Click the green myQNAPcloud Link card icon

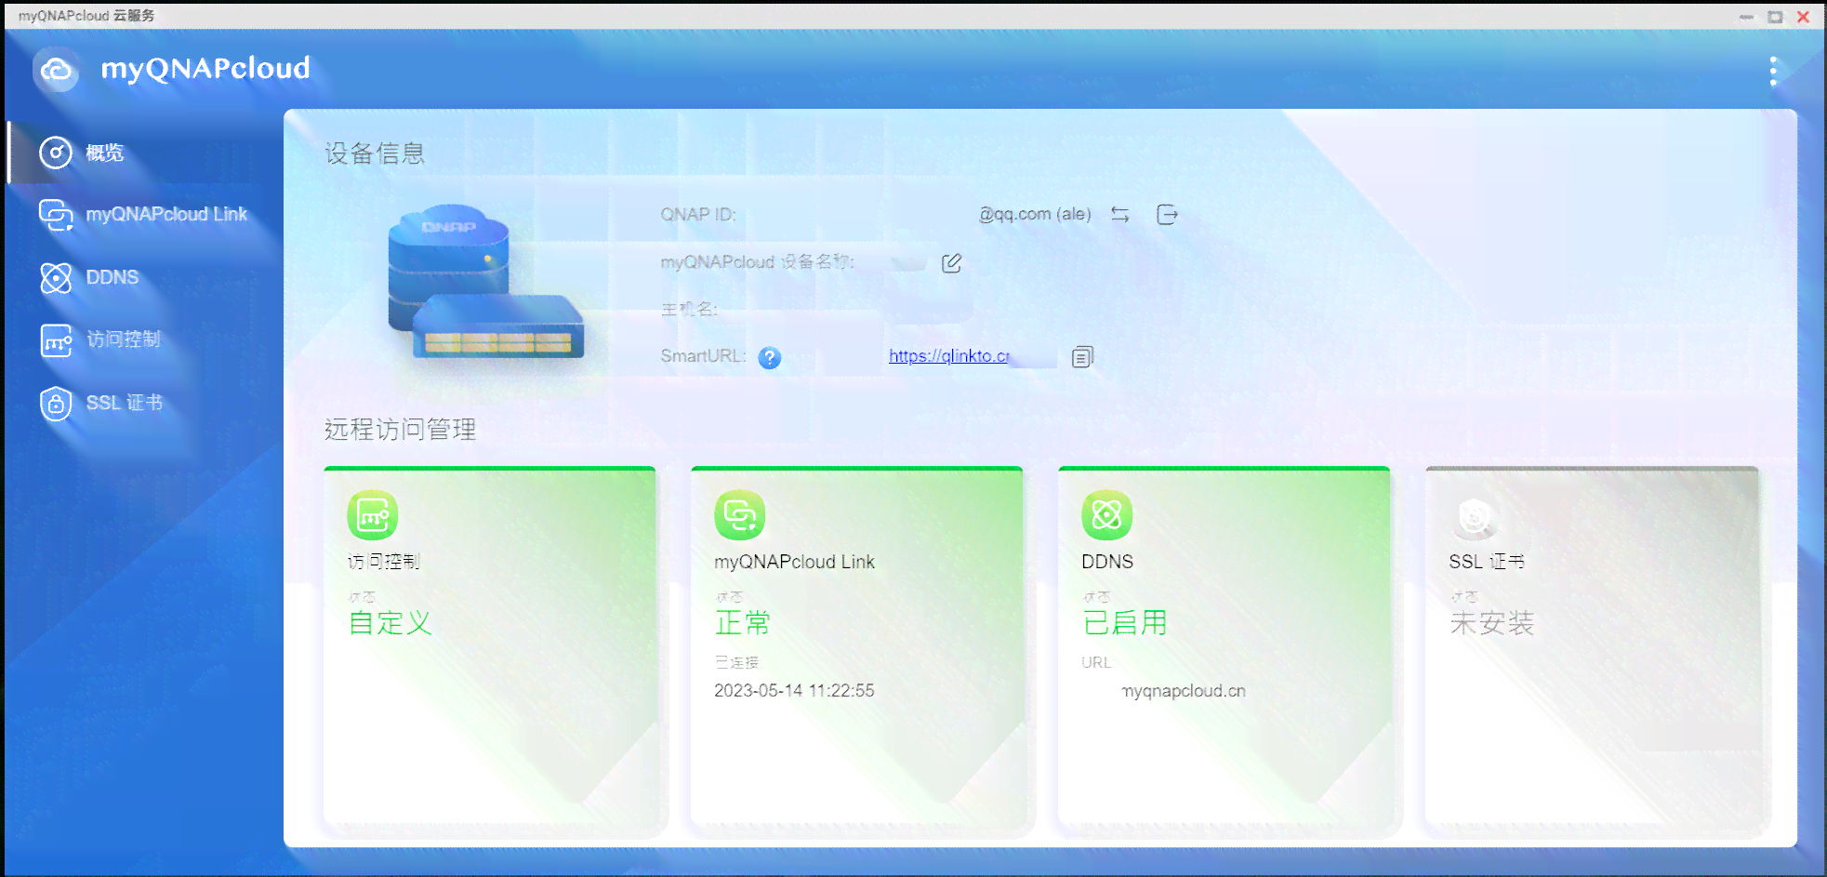click(x=739, y=514)
